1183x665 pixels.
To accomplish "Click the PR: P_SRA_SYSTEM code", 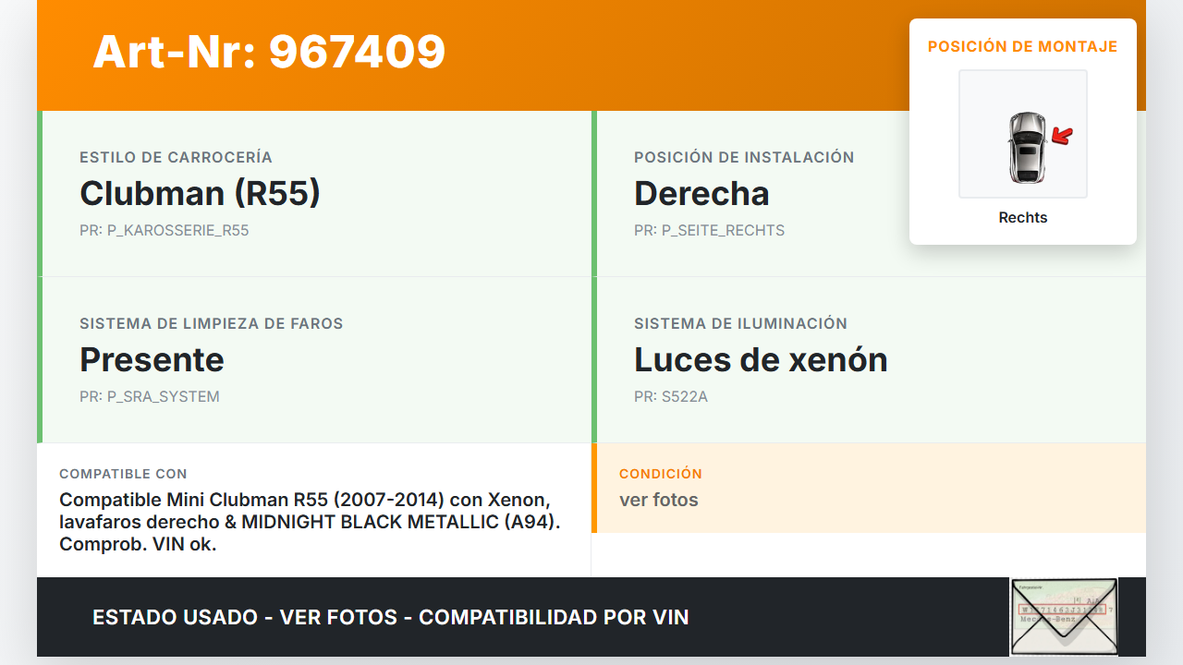I will [150, 397].
